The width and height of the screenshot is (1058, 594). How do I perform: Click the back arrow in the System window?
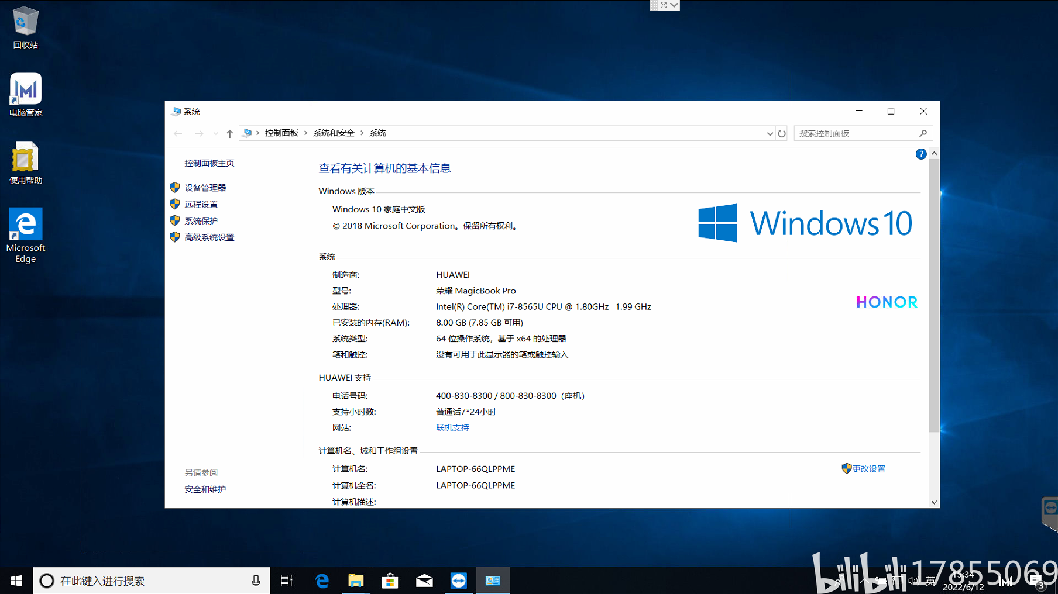click(178, 133)
